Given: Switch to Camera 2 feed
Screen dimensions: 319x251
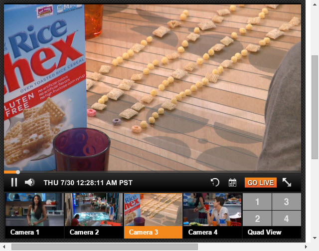Looking at the screenshot, I should pos(94,216).
